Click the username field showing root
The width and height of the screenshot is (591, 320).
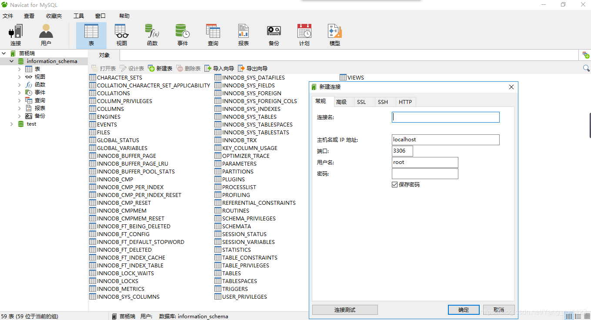tap(425, 162)
